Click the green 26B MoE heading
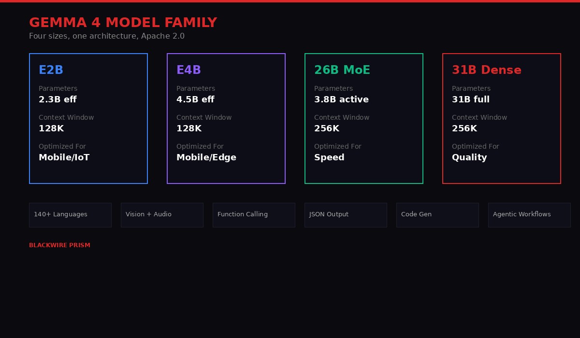Image resolution: width=580 pixels, height=338 pixels. click(342, 70)
